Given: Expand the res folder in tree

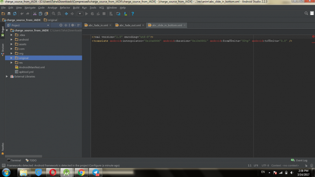Looking at the screenshot, I should point(11,63).
